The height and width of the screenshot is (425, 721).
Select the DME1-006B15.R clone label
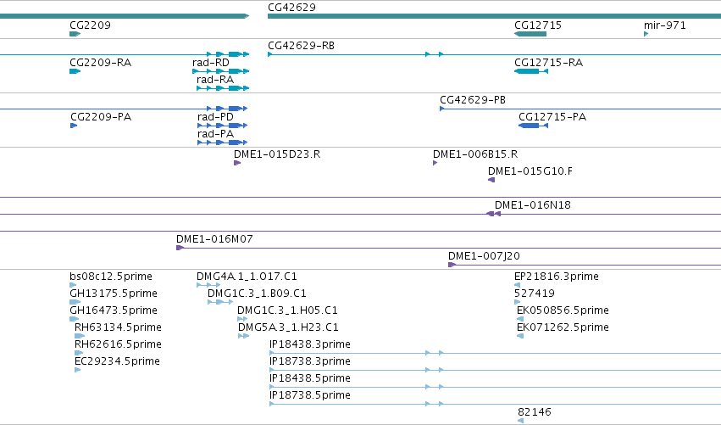pyautogui.click(x=475, y=154)
